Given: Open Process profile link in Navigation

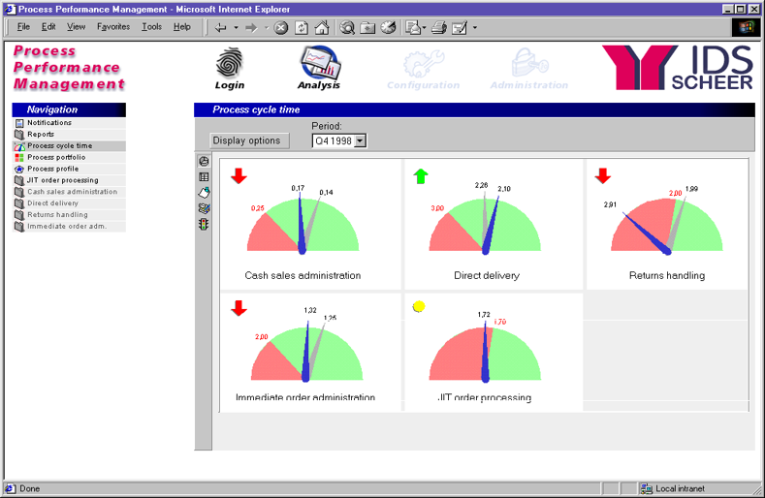Looking at the screenshot, I should [x=52, y=169].
